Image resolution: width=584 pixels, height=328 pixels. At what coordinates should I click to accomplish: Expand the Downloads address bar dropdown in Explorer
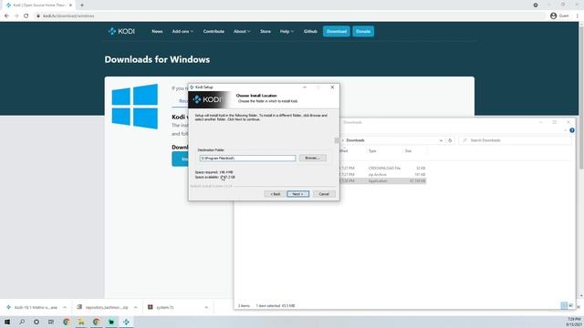[441, 140]
